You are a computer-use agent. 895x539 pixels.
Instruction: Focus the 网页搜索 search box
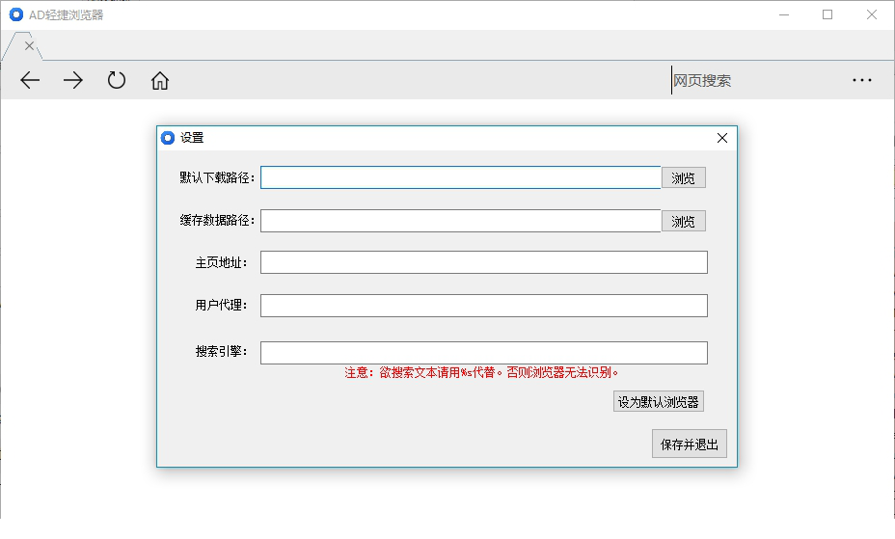753,80
